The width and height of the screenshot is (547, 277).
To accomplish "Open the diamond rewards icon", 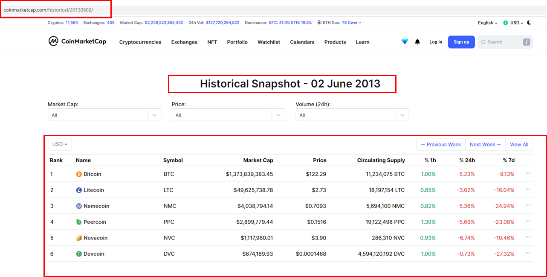I will pyautogui.click(x=405, y=42).
